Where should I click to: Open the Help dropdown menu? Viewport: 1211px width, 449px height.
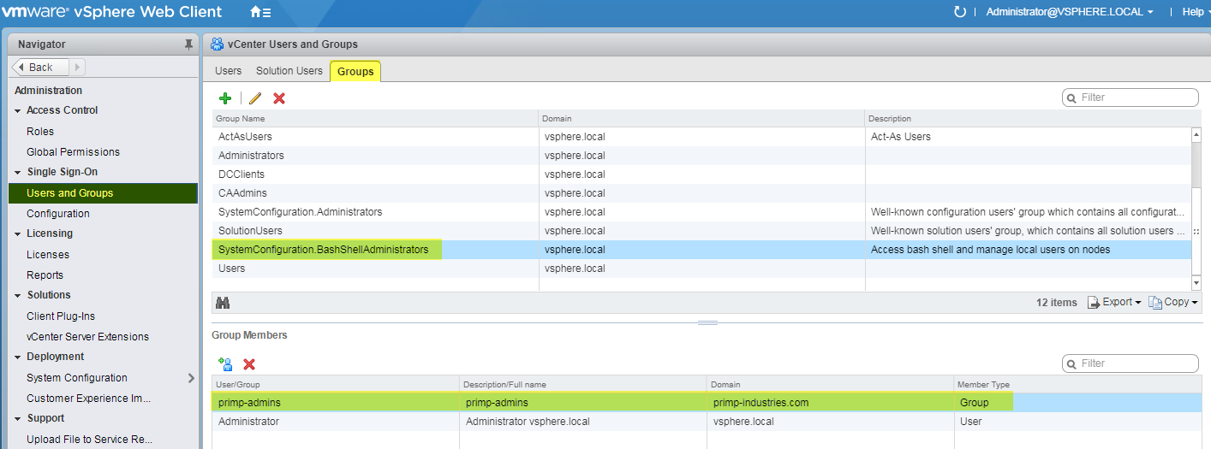coord(1197,12)
